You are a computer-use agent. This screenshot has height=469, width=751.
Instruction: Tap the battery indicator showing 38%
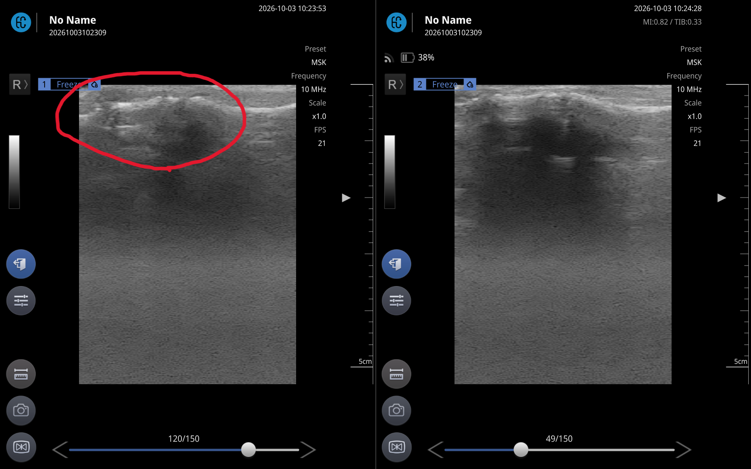[x=417, y=58]
